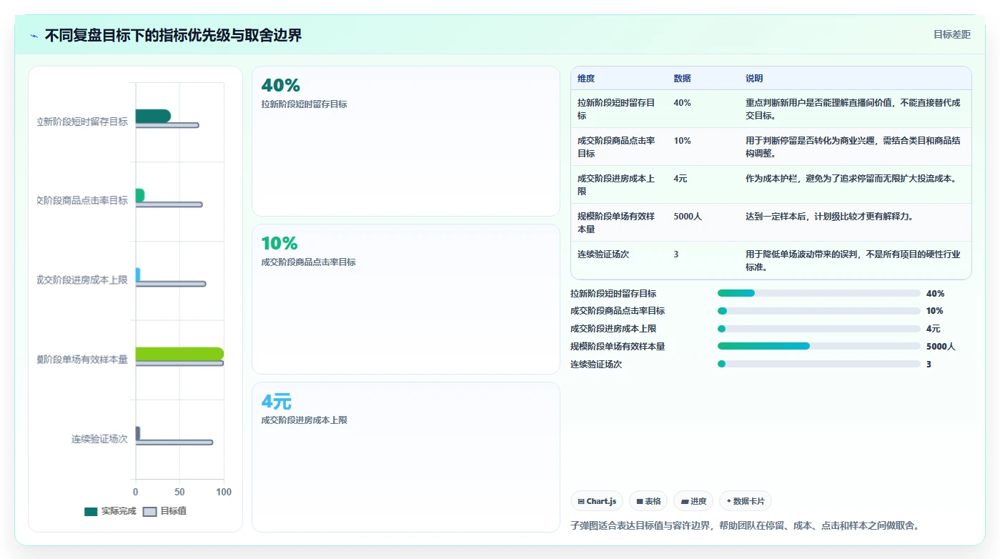Select the 4元 data card

coord(405,457)
